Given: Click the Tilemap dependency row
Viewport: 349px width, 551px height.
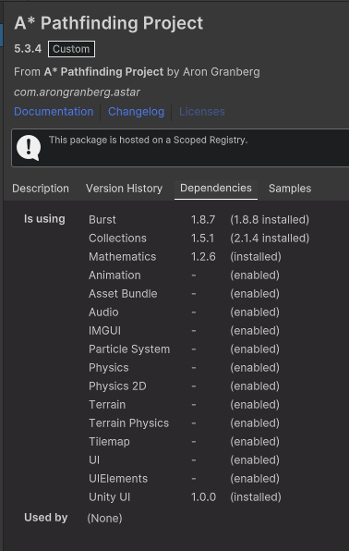Looking at the screenshot, I should (185, 442).
